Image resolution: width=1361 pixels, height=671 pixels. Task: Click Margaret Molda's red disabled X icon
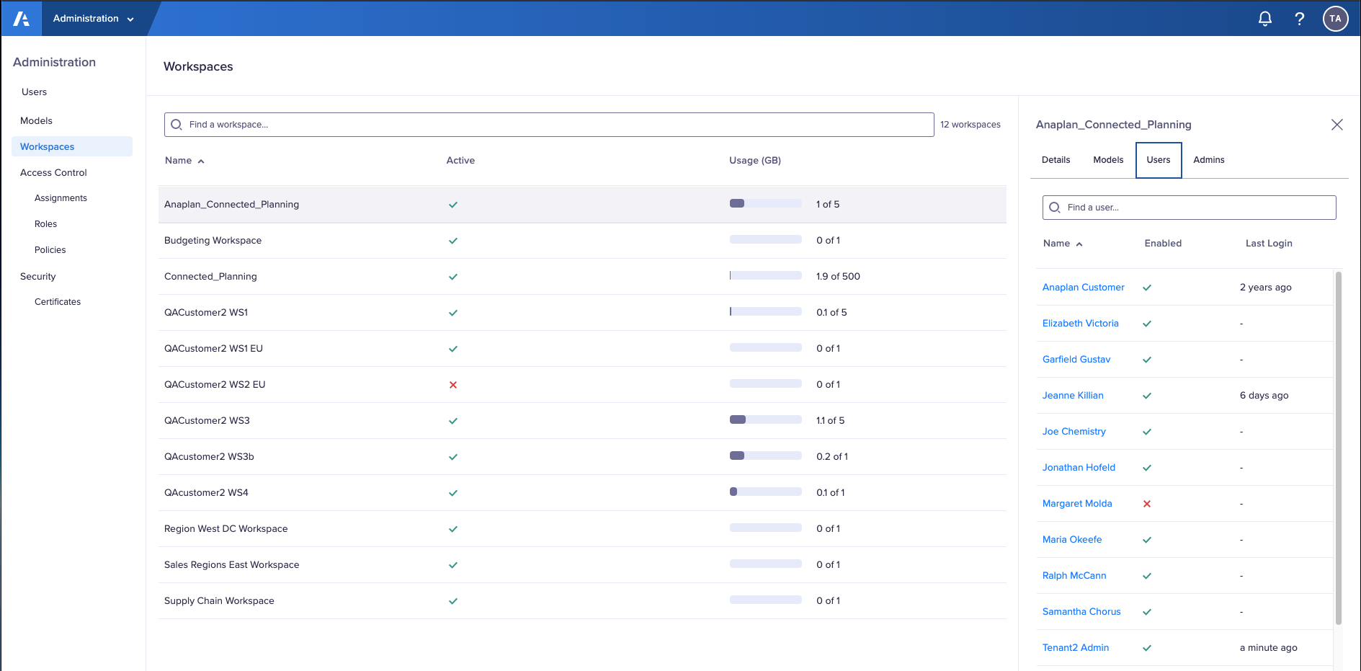tap(1147, 504)
